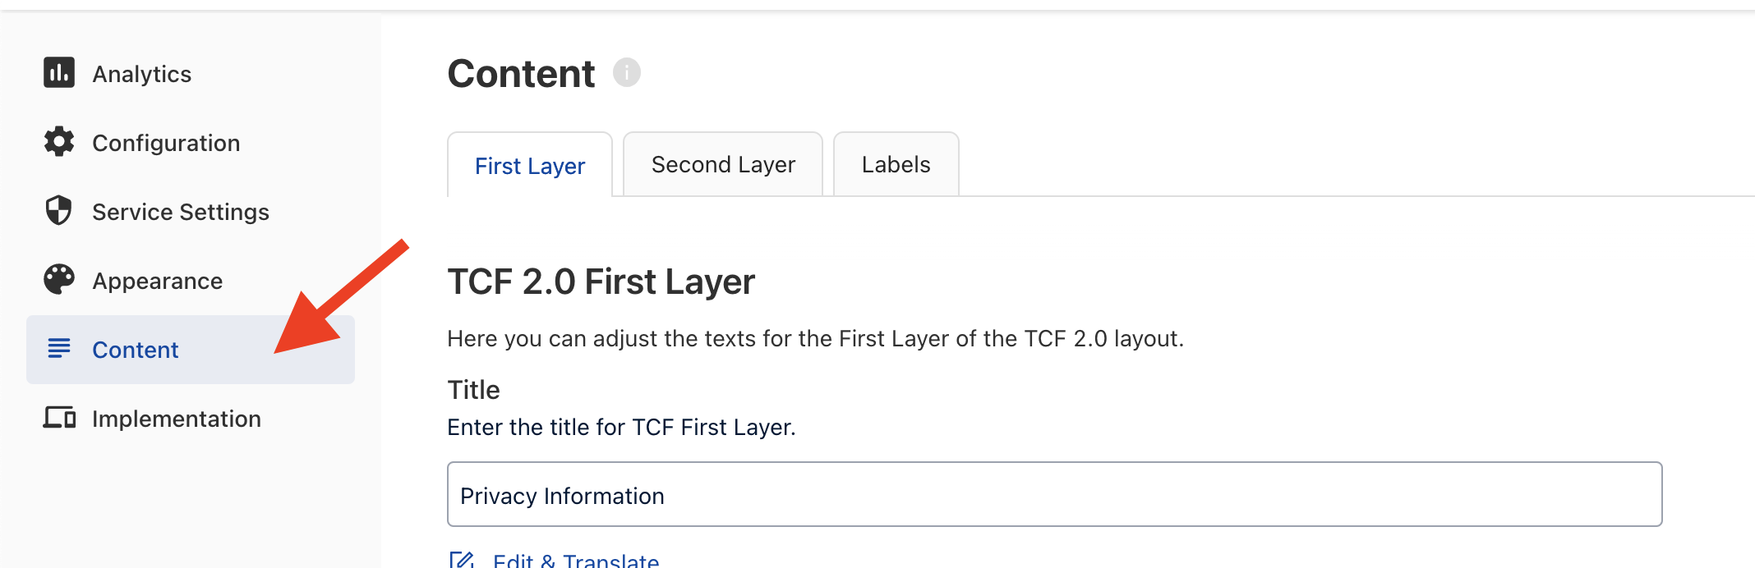The image size is (1755, 568).
Task: Click the TCF 2.0 First Layer heading
Action: click(601, 282)
